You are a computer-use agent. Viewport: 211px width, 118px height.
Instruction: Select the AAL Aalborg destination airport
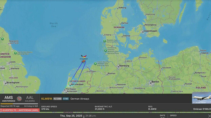30,99
